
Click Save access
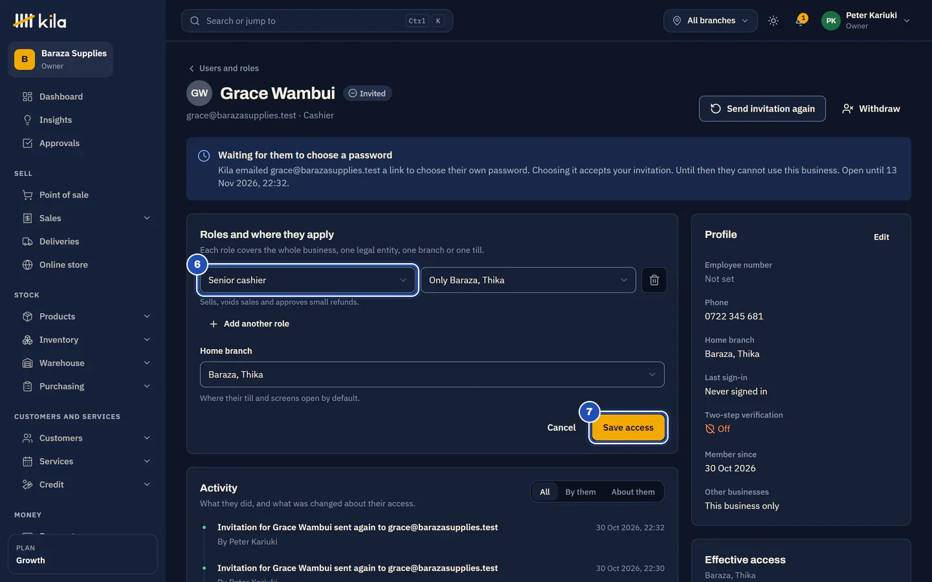tap(628, 427)
